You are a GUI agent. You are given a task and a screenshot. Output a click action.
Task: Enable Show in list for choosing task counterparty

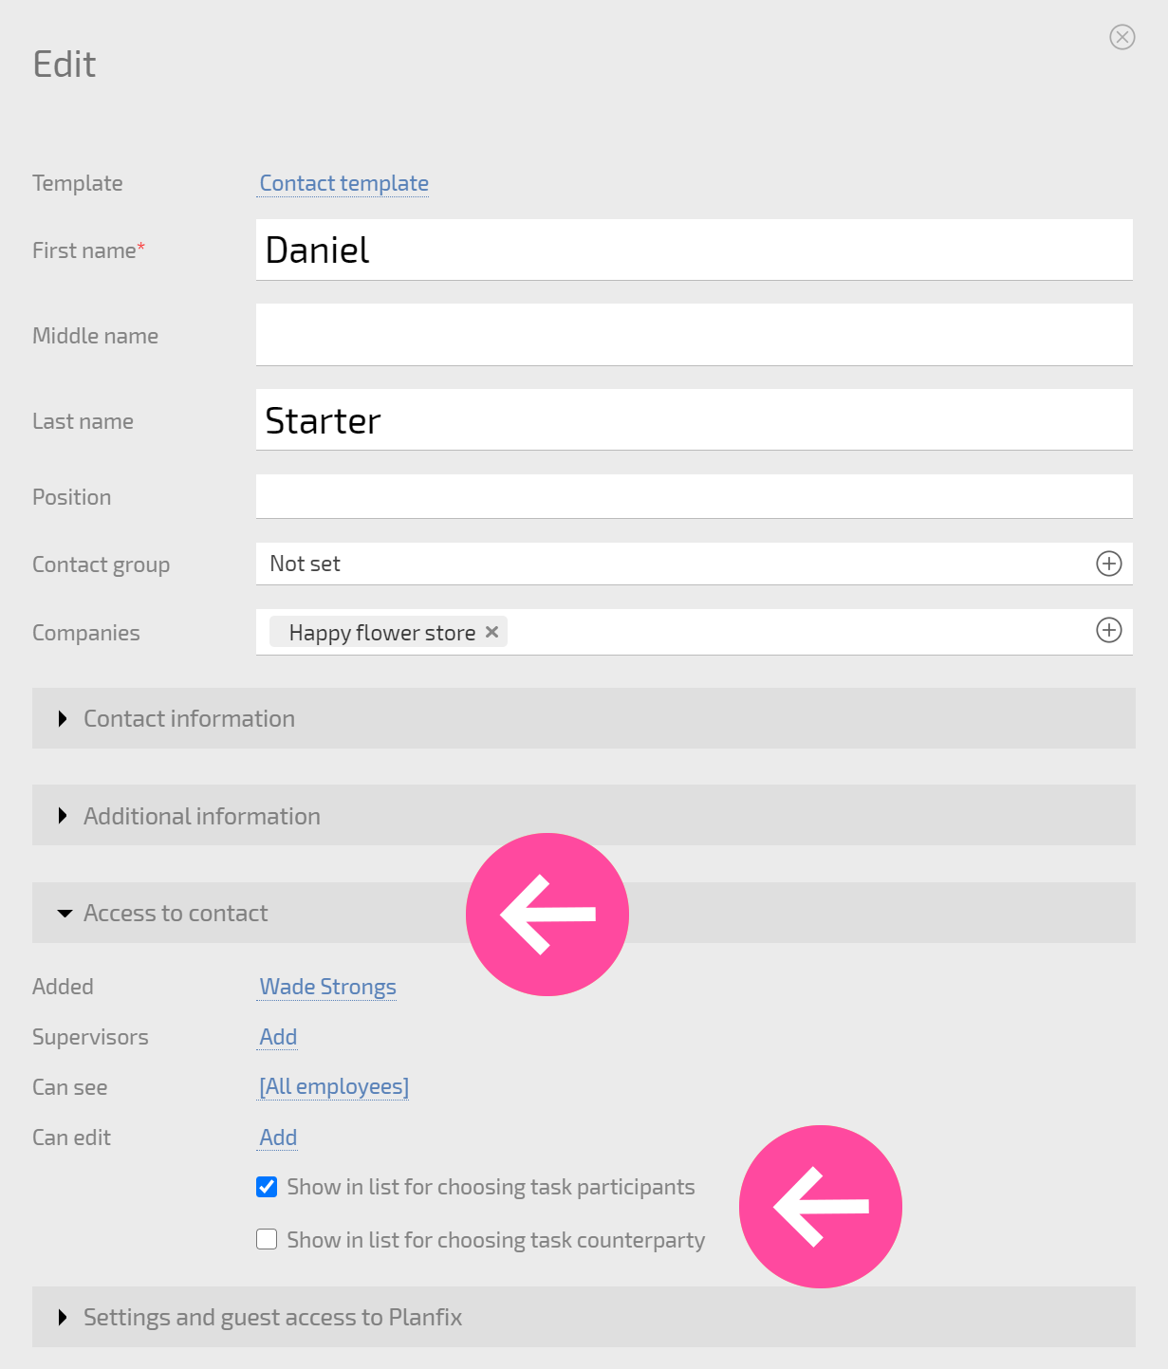point(267,1239)
